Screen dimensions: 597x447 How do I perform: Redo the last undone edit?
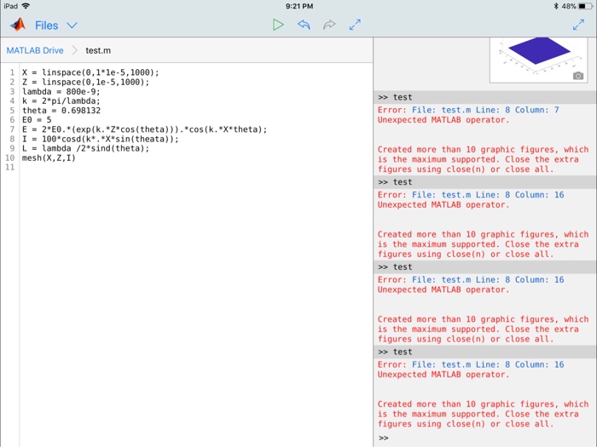tap(329, 25)
